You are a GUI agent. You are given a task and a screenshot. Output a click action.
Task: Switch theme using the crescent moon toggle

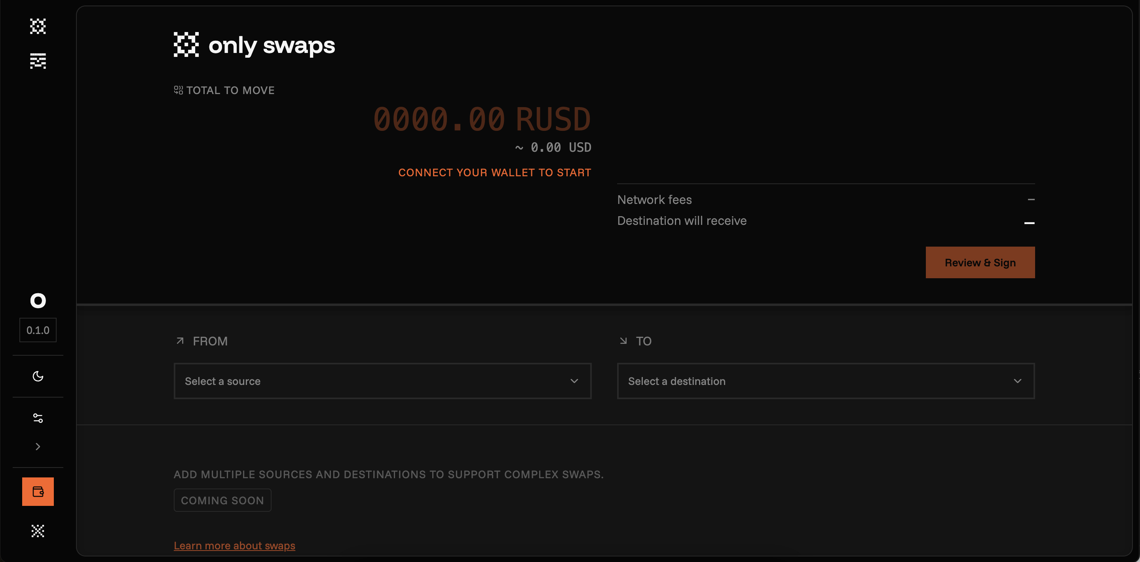coord(38,376)
